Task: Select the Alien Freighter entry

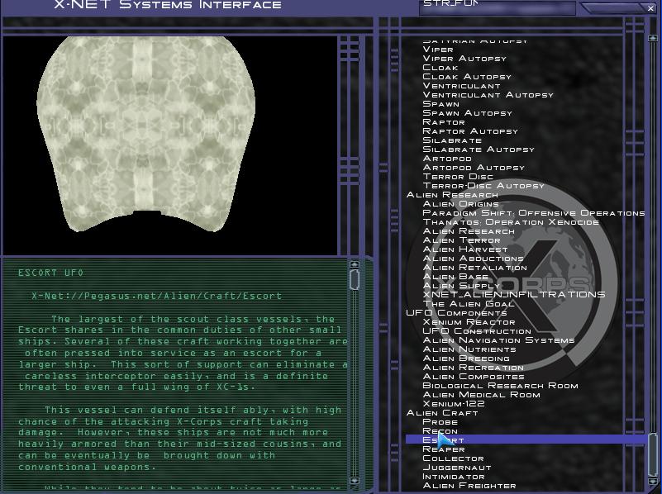Action: pos(469,486)
